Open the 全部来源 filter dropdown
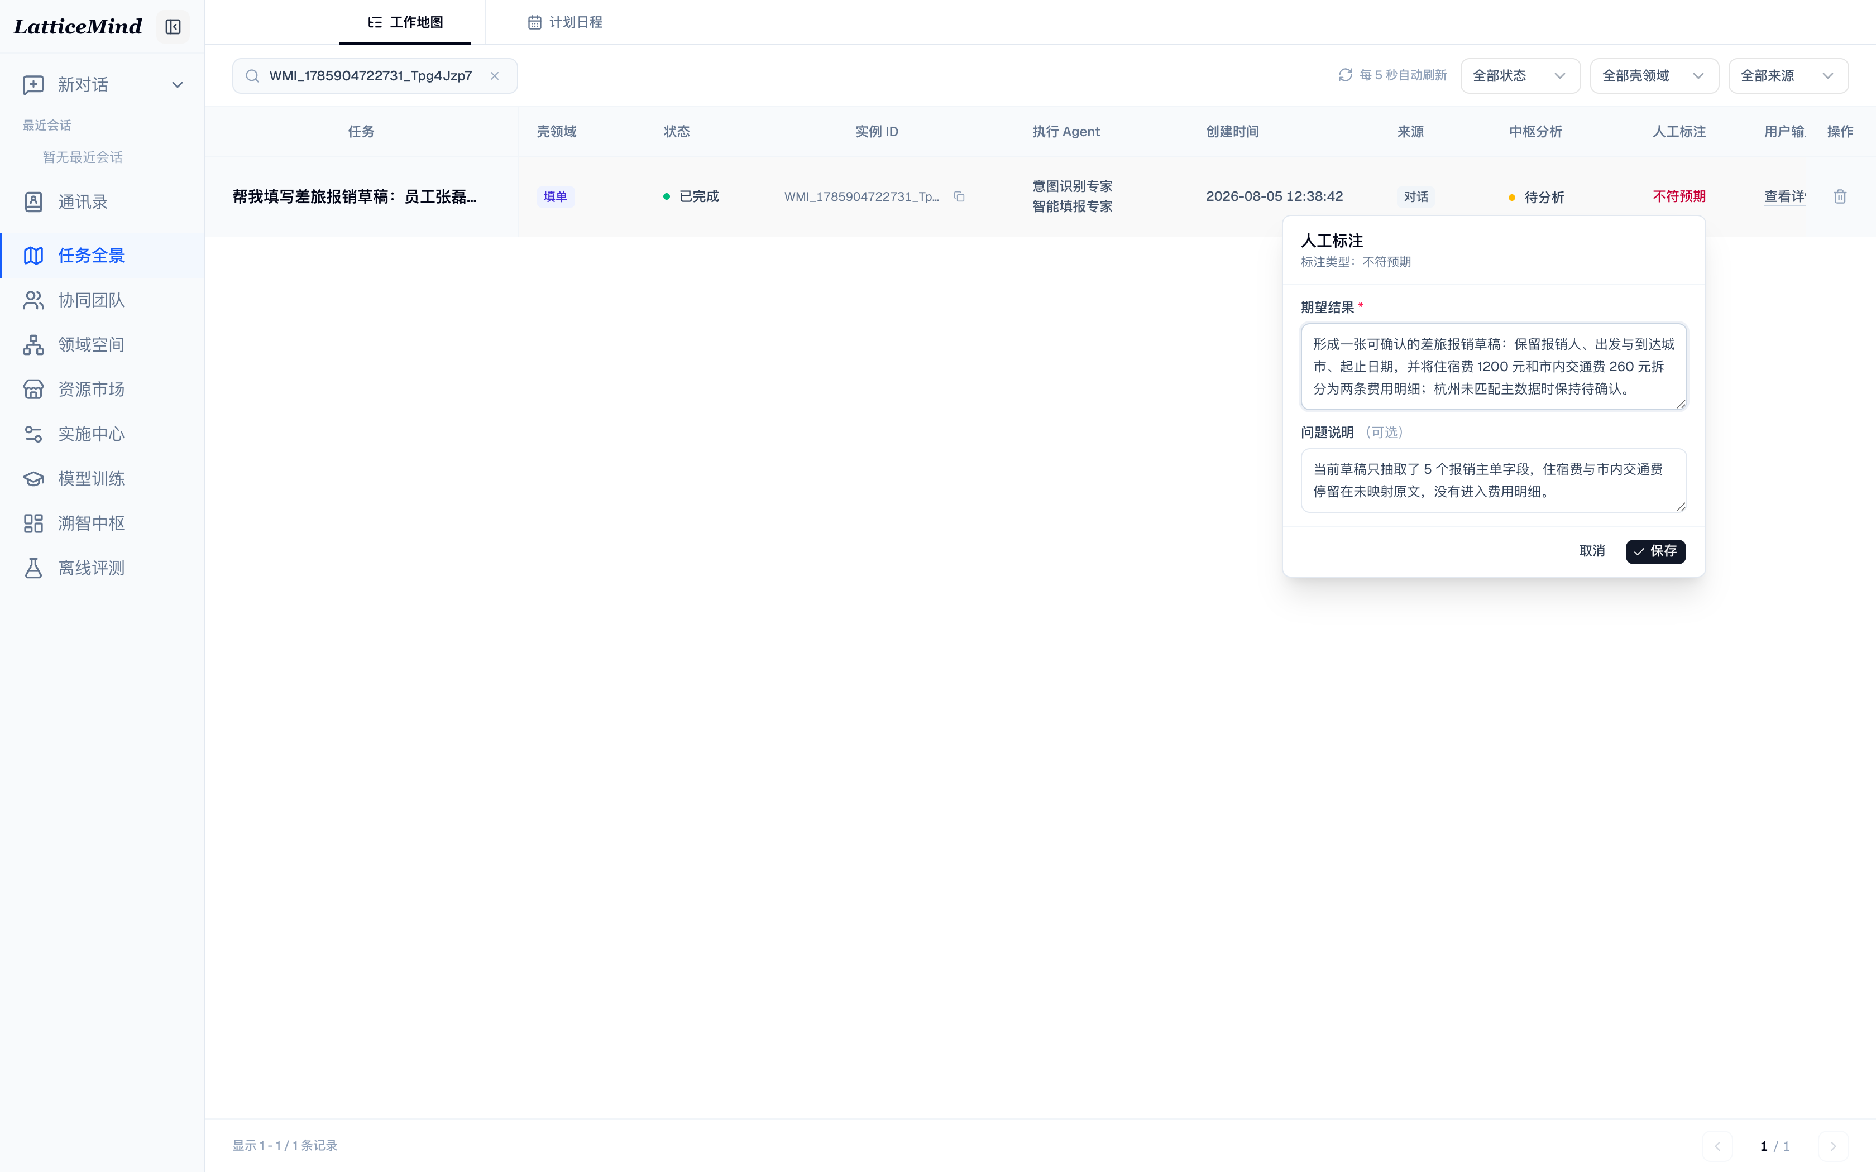 1788,76
